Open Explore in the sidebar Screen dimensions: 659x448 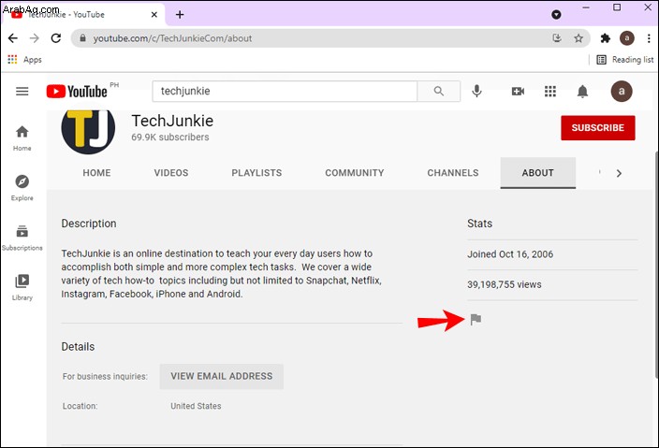(x=22, y=188)
